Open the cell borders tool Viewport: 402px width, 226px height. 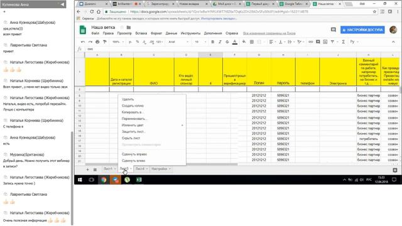tap(252, 42)
